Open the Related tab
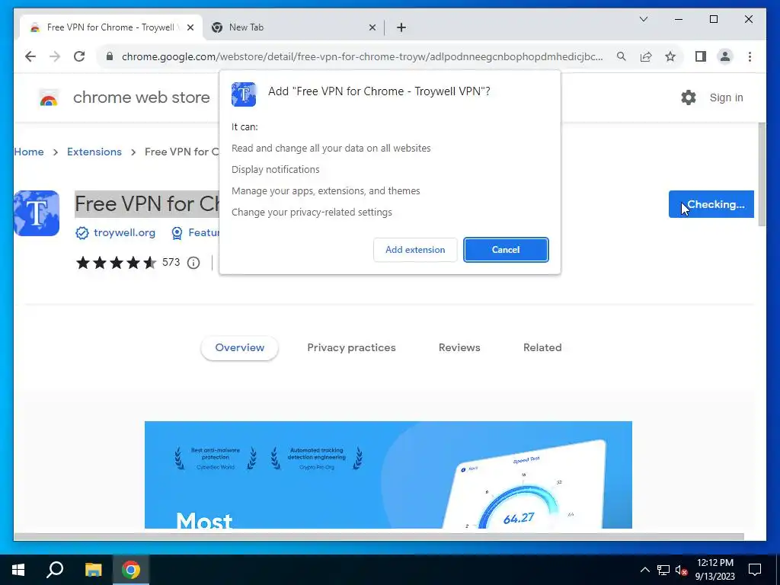 (542, 347)
